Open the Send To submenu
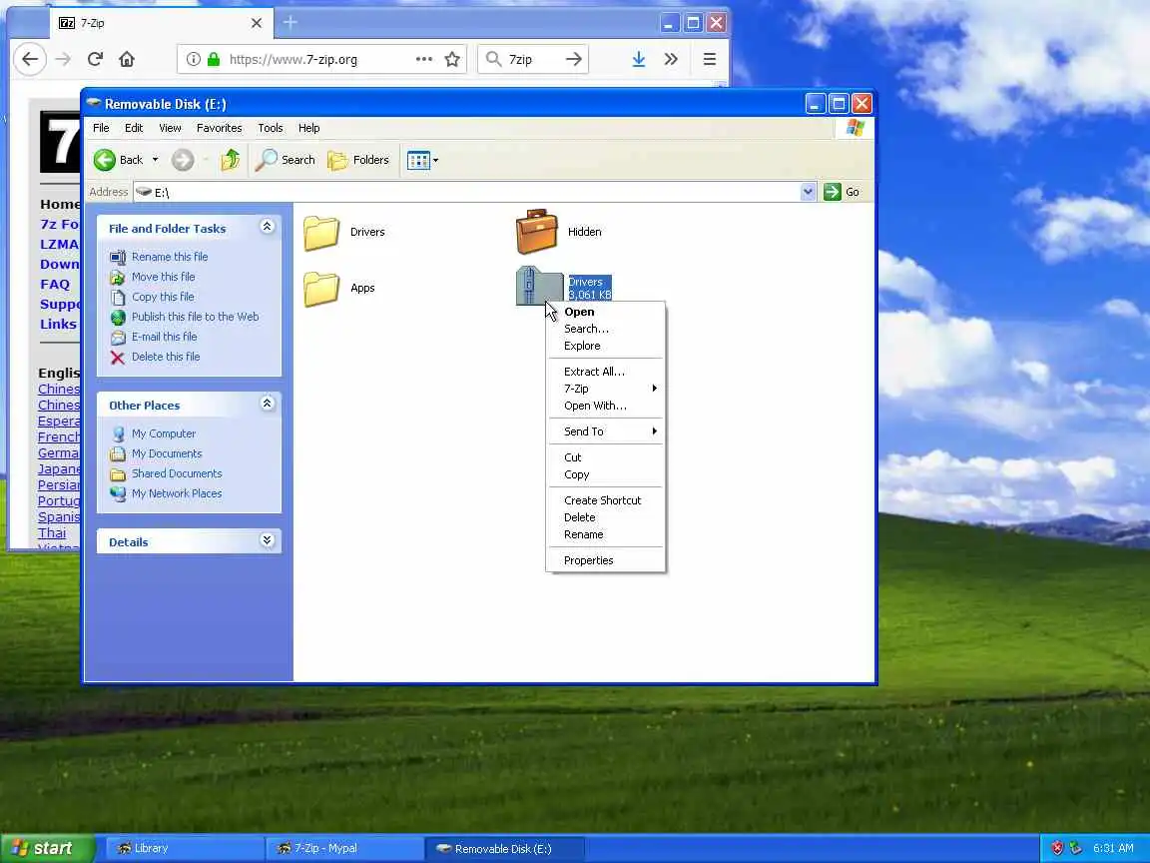 click(x=606, y=431)
